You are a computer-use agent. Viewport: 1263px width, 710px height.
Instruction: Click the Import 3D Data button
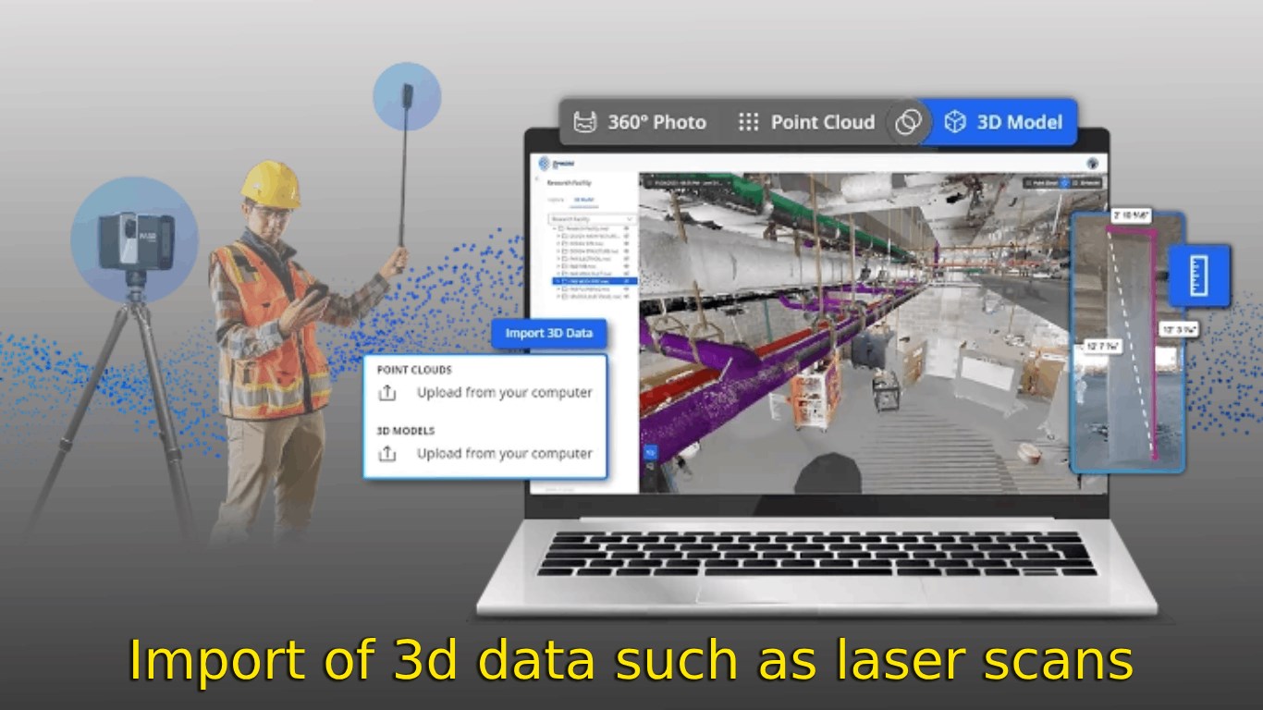click(548, 333)
